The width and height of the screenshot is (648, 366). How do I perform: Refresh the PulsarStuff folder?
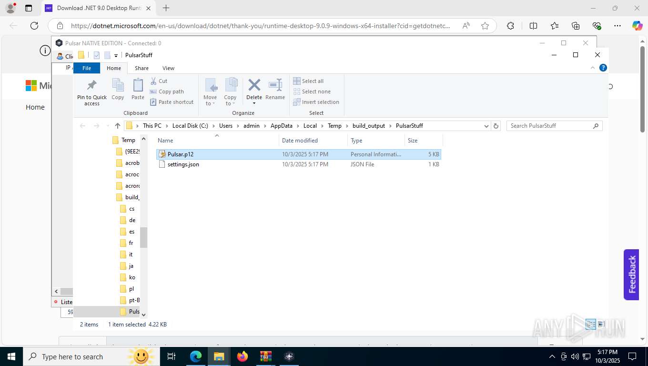[496, 126]
